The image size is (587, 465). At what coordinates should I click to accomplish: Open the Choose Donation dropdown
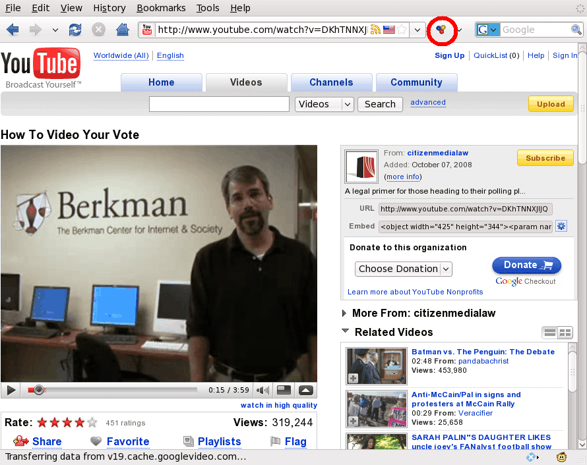tap(403, 269)
